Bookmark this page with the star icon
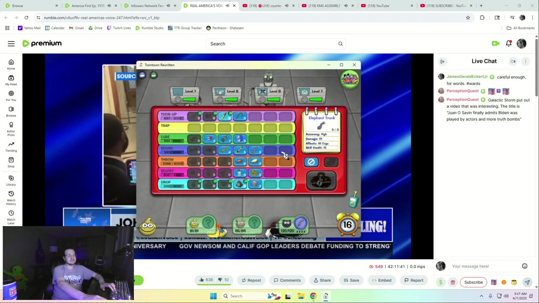The height and width of the screenshot is (303, 539). pyautogui.click(x=468, y=18)
